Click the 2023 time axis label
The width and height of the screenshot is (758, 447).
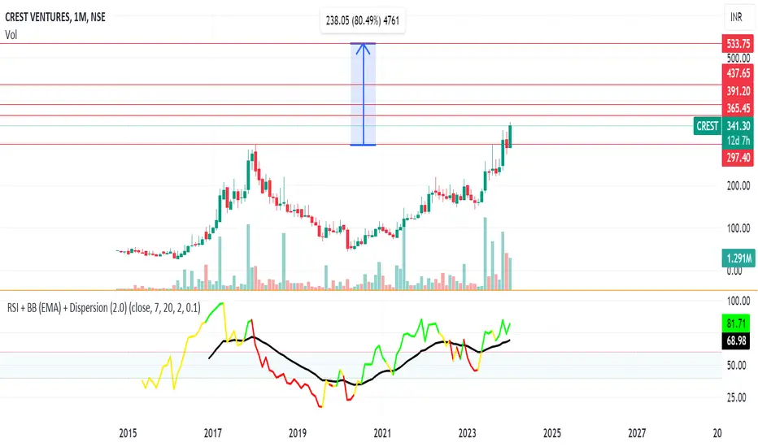(x=467, y=433)
